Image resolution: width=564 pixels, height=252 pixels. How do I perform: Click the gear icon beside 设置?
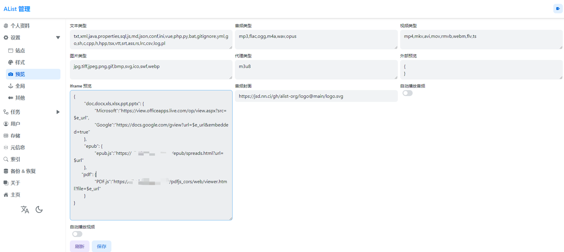(x=6, y=38)
